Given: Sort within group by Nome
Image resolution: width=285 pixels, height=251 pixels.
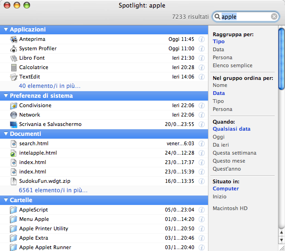Looking at the screenshot, I should click(x=220, y=85).
